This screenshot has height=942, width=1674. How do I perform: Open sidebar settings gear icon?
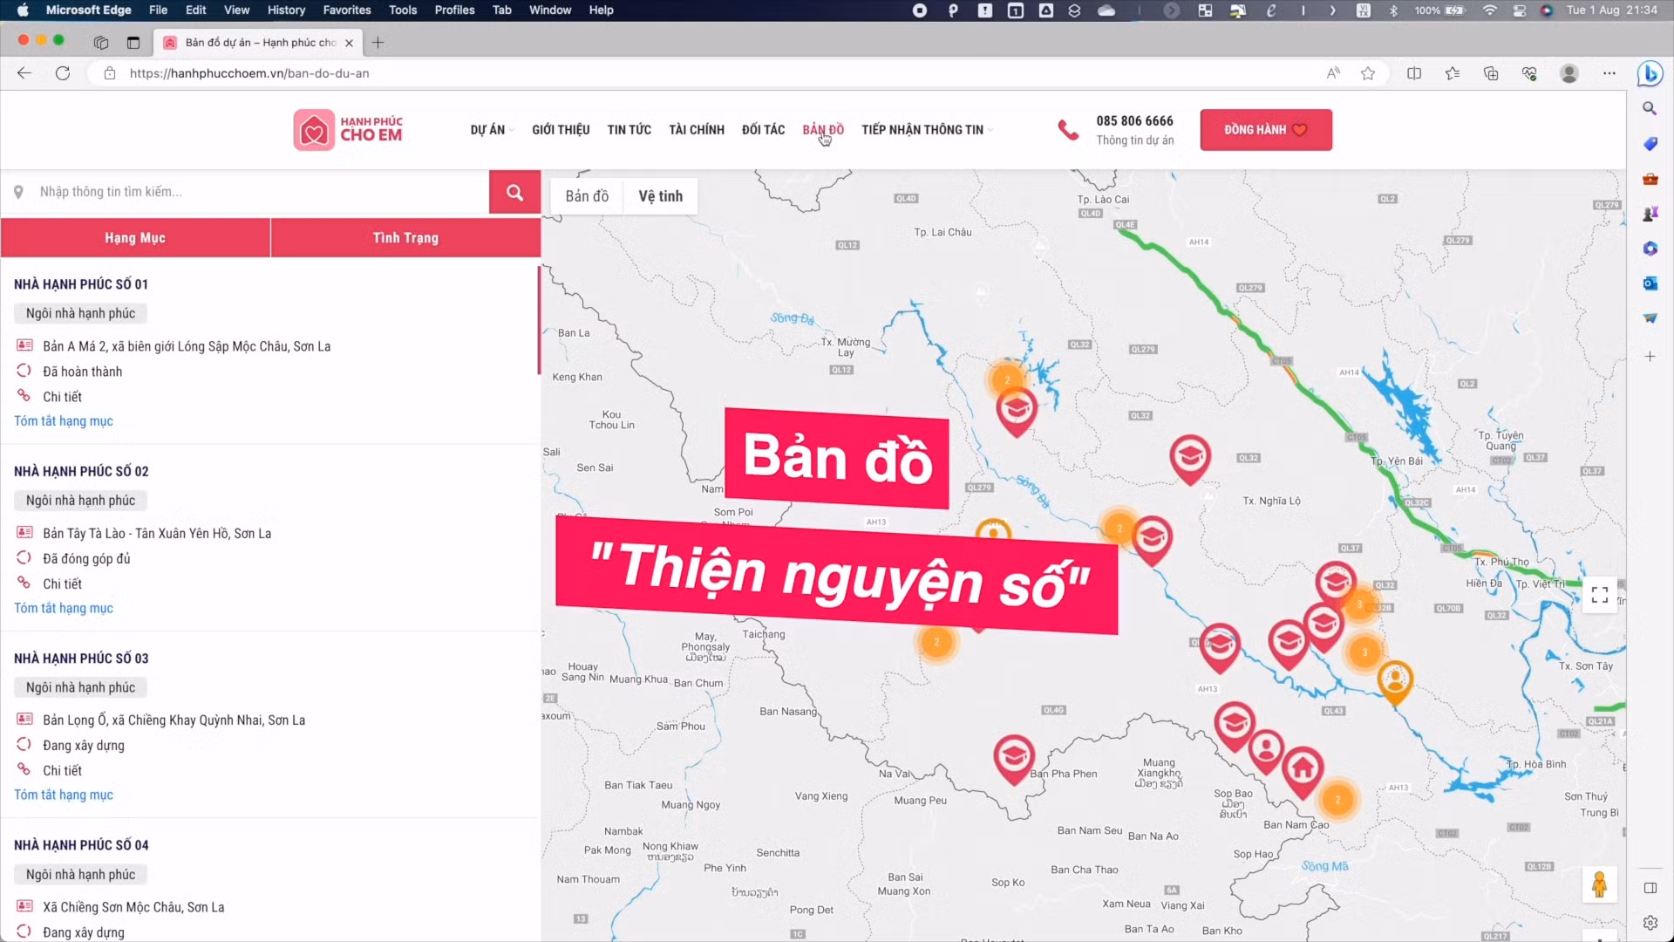point(1650,923)
